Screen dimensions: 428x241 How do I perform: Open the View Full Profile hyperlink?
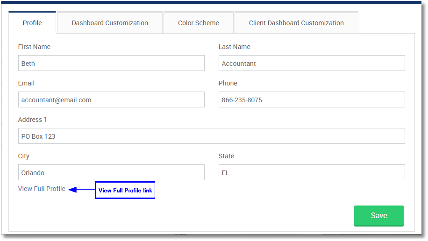pyautogui.click(x=42, y=189)
